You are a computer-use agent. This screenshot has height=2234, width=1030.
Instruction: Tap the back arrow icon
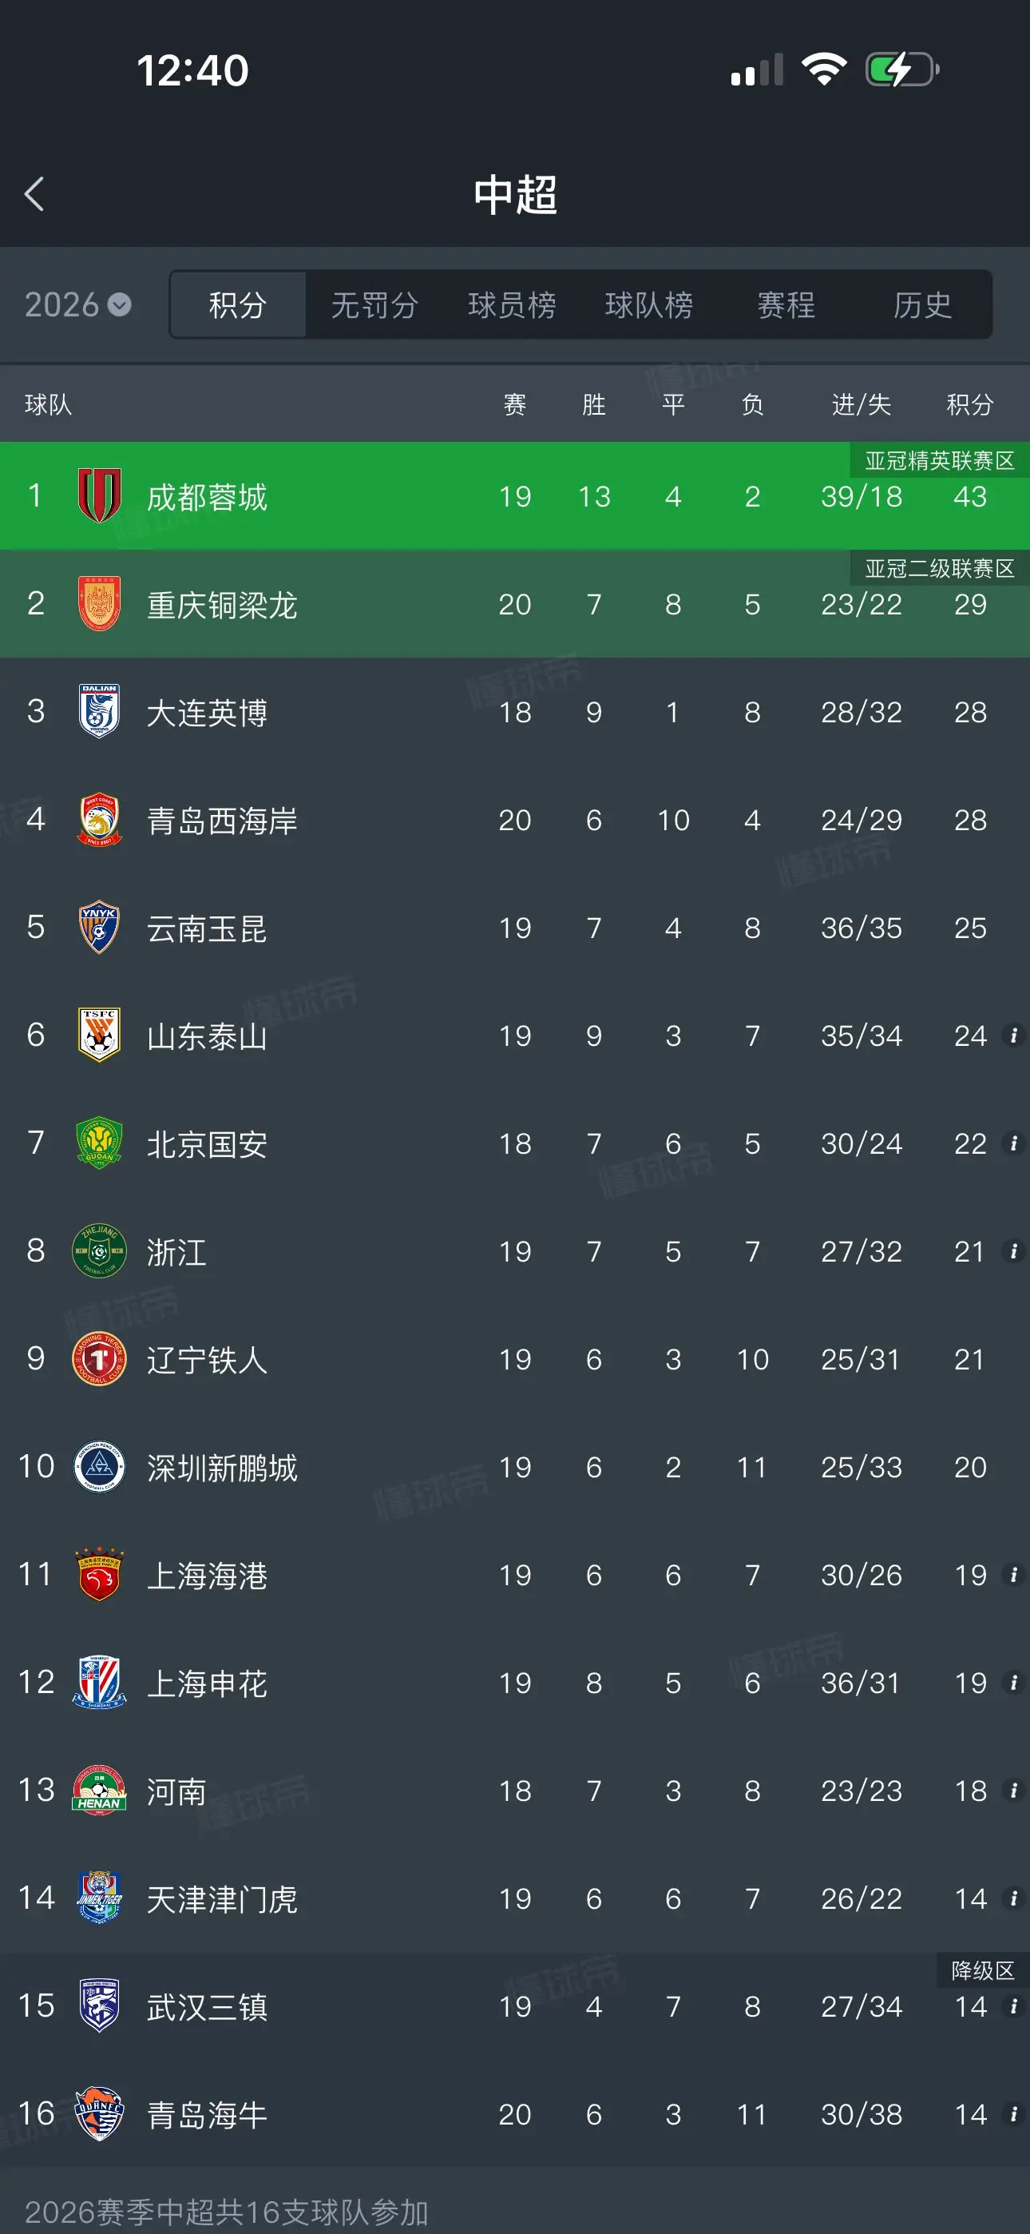pos(34,194)
